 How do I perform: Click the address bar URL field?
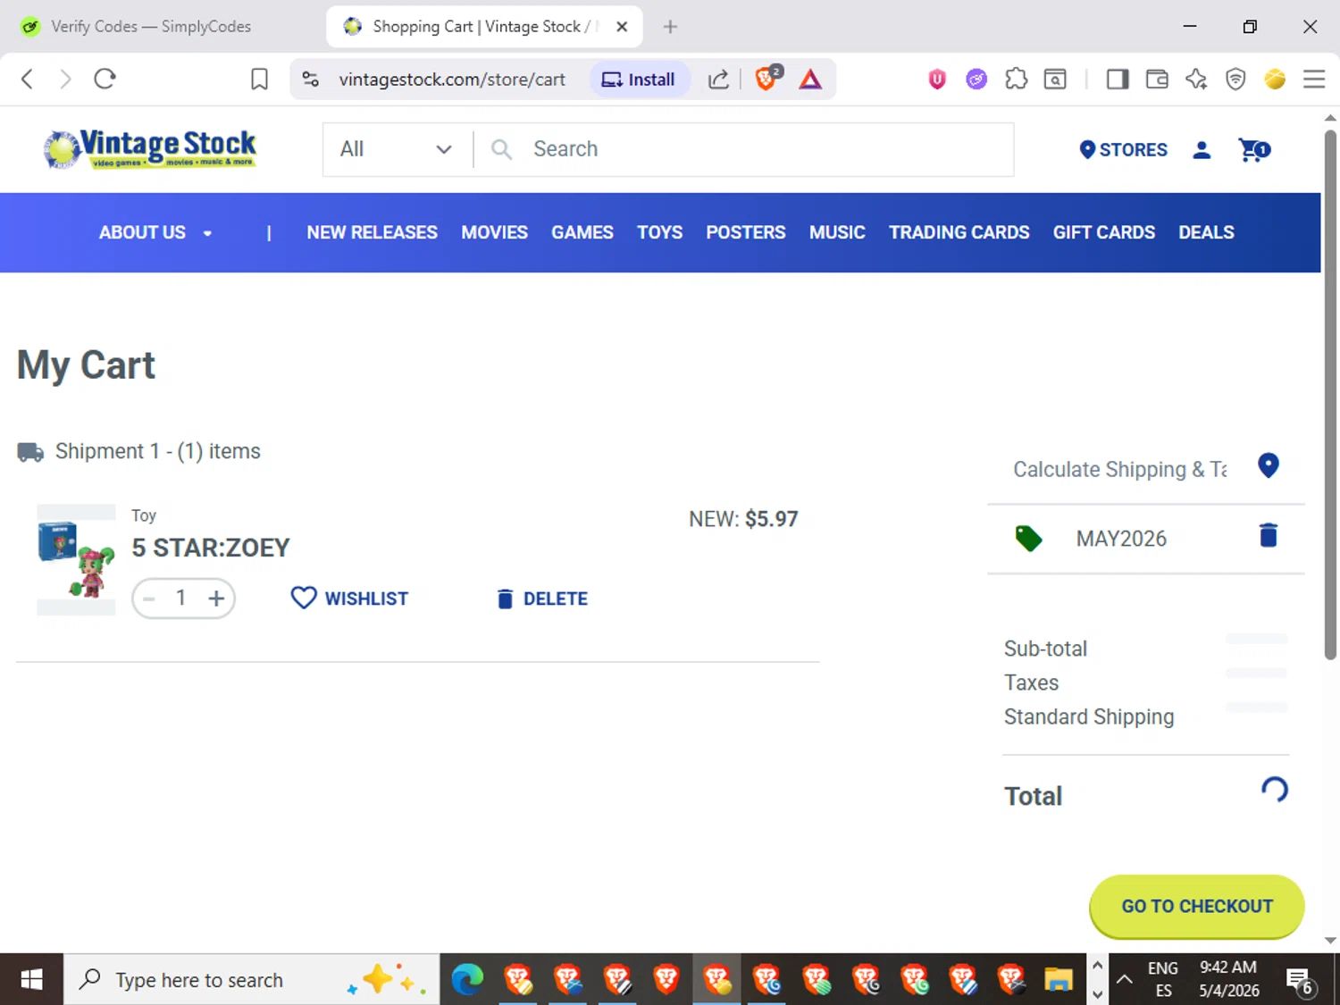point(452,80)
